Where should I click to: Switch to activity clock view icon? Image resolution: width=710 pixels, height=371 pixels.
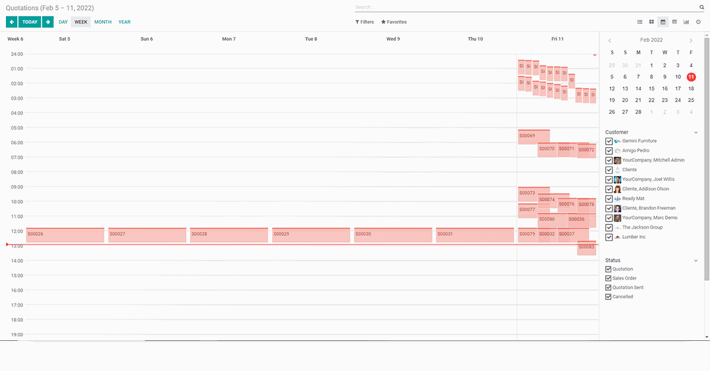pyautogui.click(x=698, y=22)
